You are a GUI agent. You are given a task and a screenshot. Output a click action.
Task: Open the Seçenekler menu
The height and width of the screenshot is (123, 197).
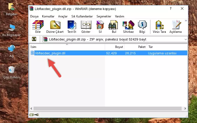pyautogui.click(x=104, y=16)
